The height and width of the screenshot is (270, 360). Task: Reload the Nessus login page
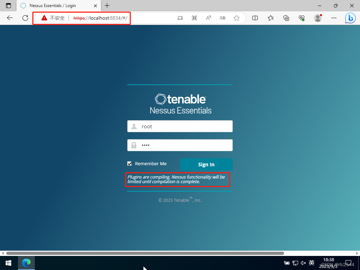click(x=25, y=18)
